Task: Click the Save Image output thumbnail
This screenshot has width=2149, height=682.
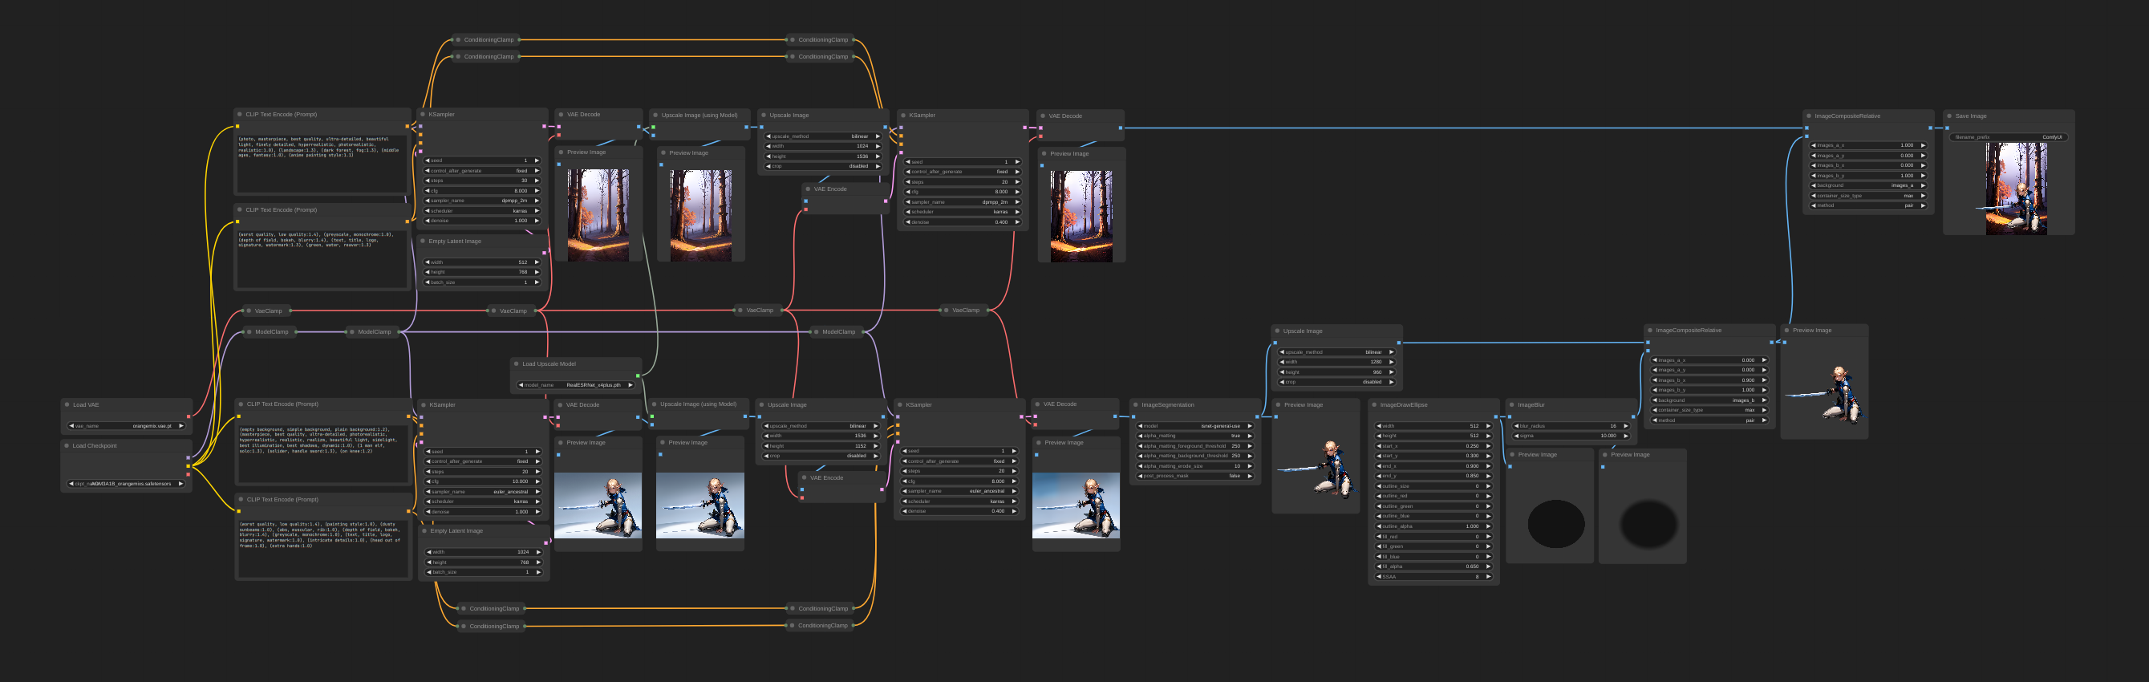Action: click(2016, 188)
